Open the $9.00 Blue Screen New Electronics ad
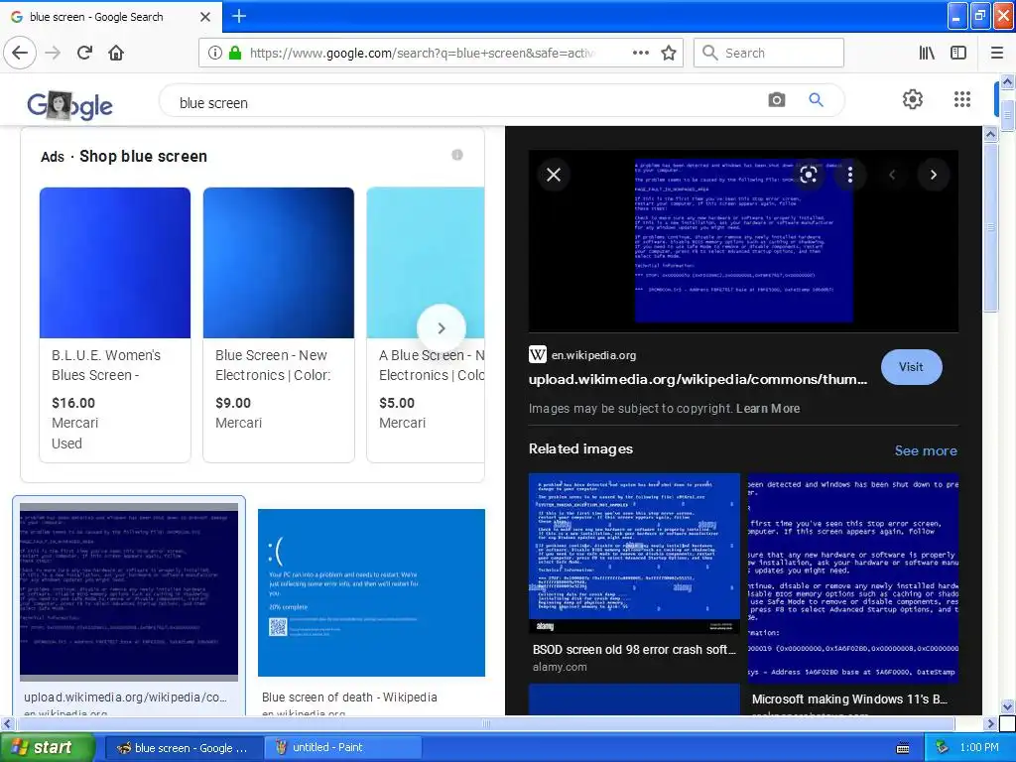Viewport: 1016px width, 762px height. (x=279, y=324)
